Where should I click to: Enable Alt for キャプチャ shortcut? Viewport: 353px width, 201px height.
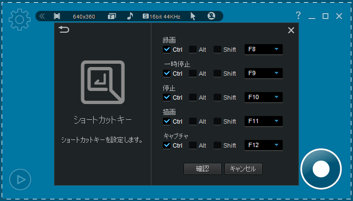[x=193, y=145]
